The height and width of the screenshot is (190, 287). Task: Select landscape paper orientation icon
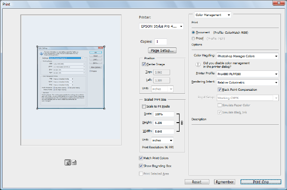tap(74, 163)
